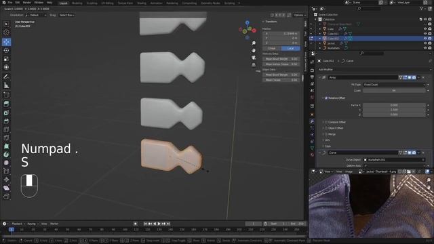The height and width of the screenshot is (244, 434).
Task: Activate the Rotate tool
Action: tap(6, 50)
